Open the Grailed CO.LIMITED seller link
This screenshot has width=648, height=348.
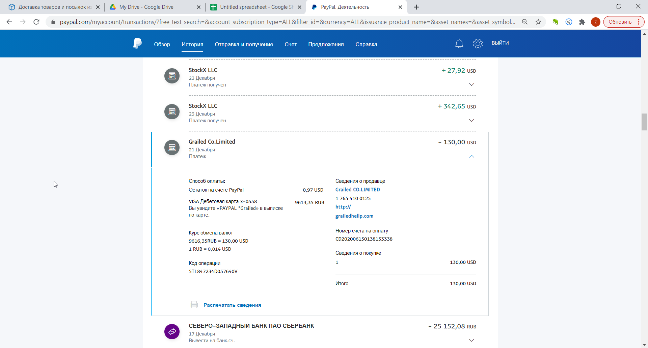tap(357, 190)
